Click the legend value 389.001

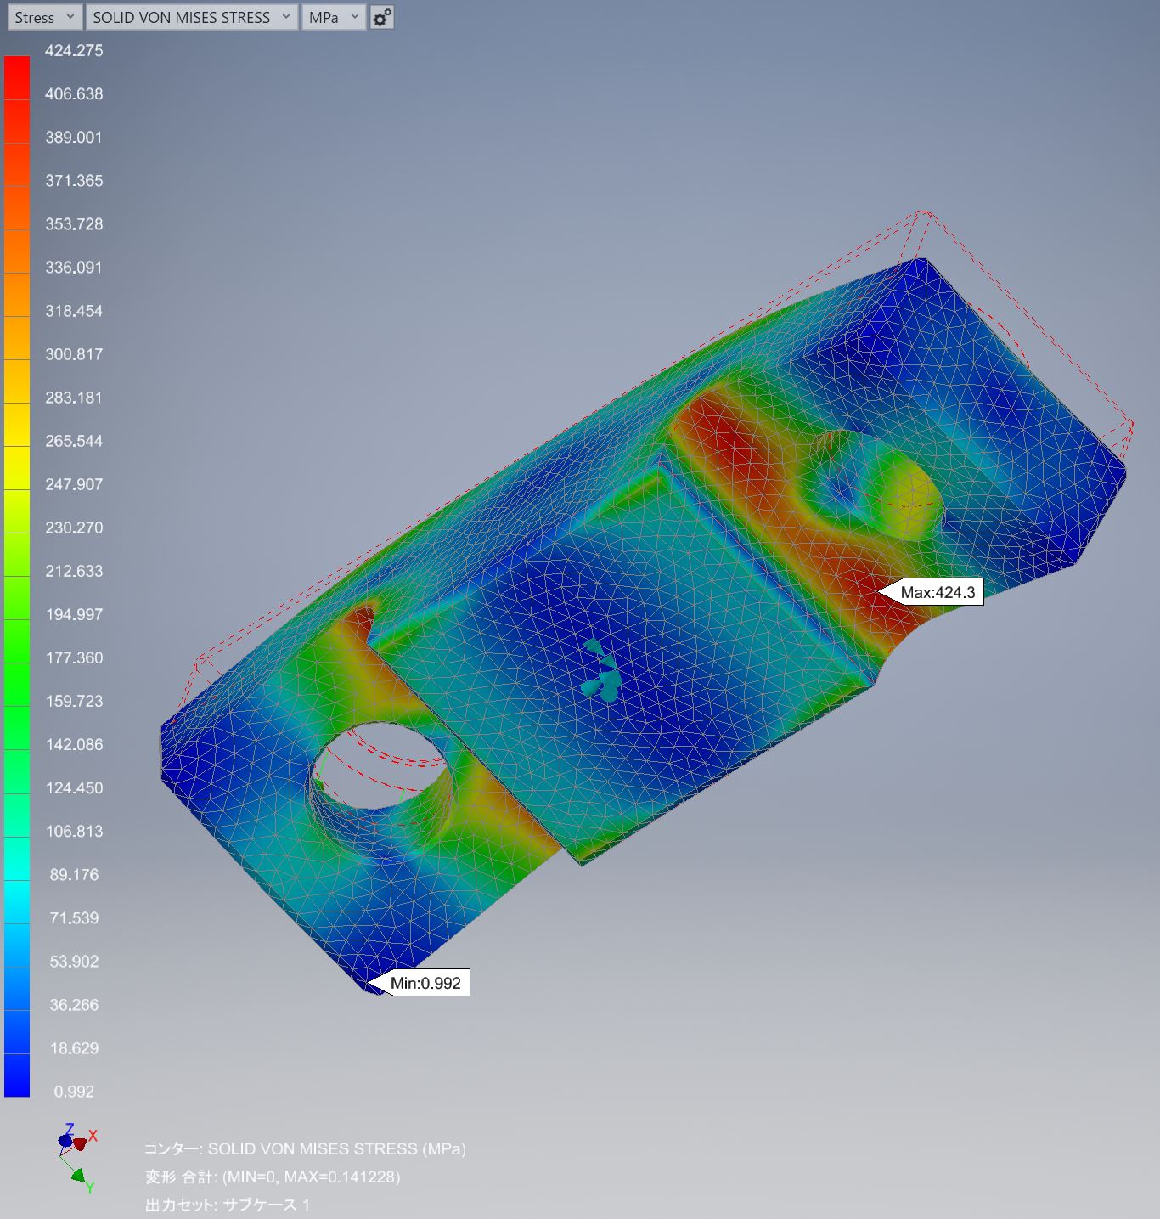point(74,138)
